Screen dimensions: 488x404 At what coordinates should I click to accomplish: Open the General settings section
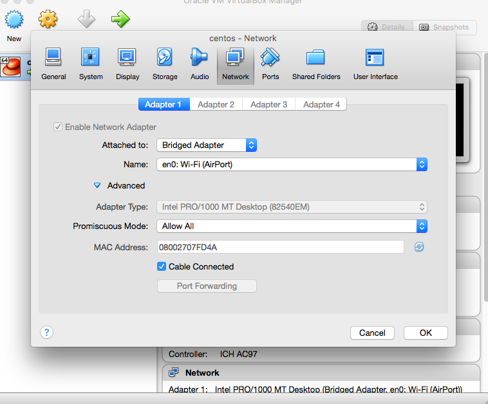coord(53,64)
